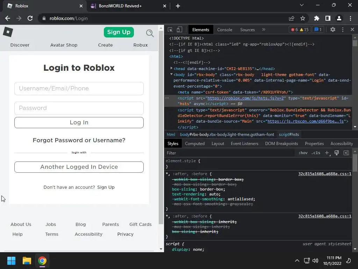
Task: Open the DevTools three-dot customize menu
Action: point(343,29)
